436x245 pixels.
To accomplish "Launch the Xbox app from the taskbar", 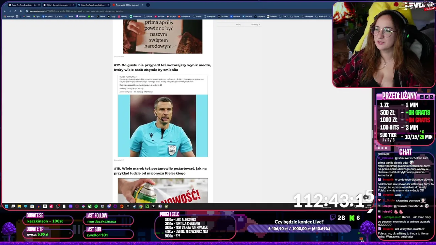I will click(90, 206).
